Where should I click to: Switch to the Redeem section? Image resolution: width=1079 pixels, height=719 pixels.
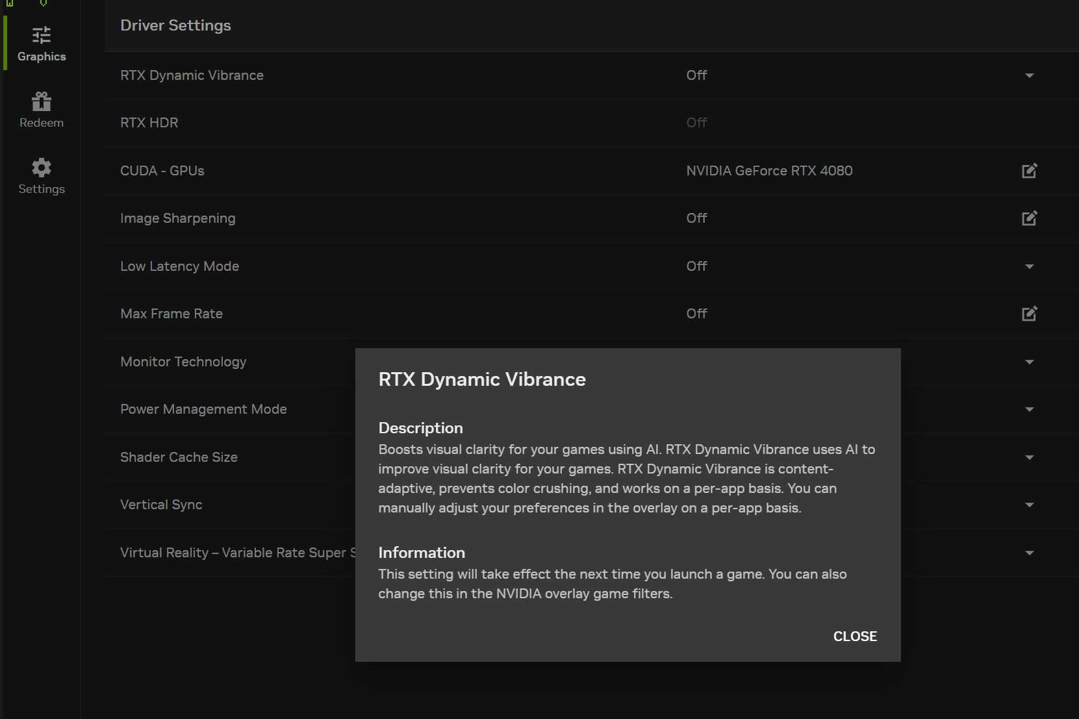(x=41, y=110)
